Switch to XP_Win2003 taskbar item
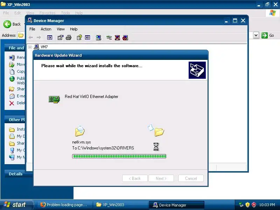 [x=120, y=205]
